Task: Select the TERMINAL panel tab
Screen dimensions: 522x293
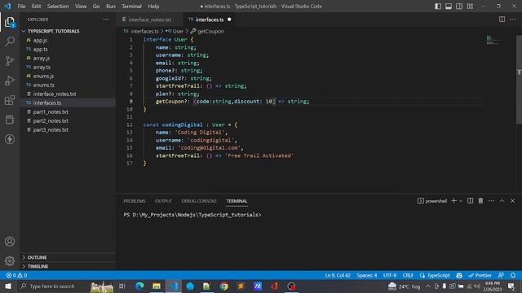Action: 237,201
